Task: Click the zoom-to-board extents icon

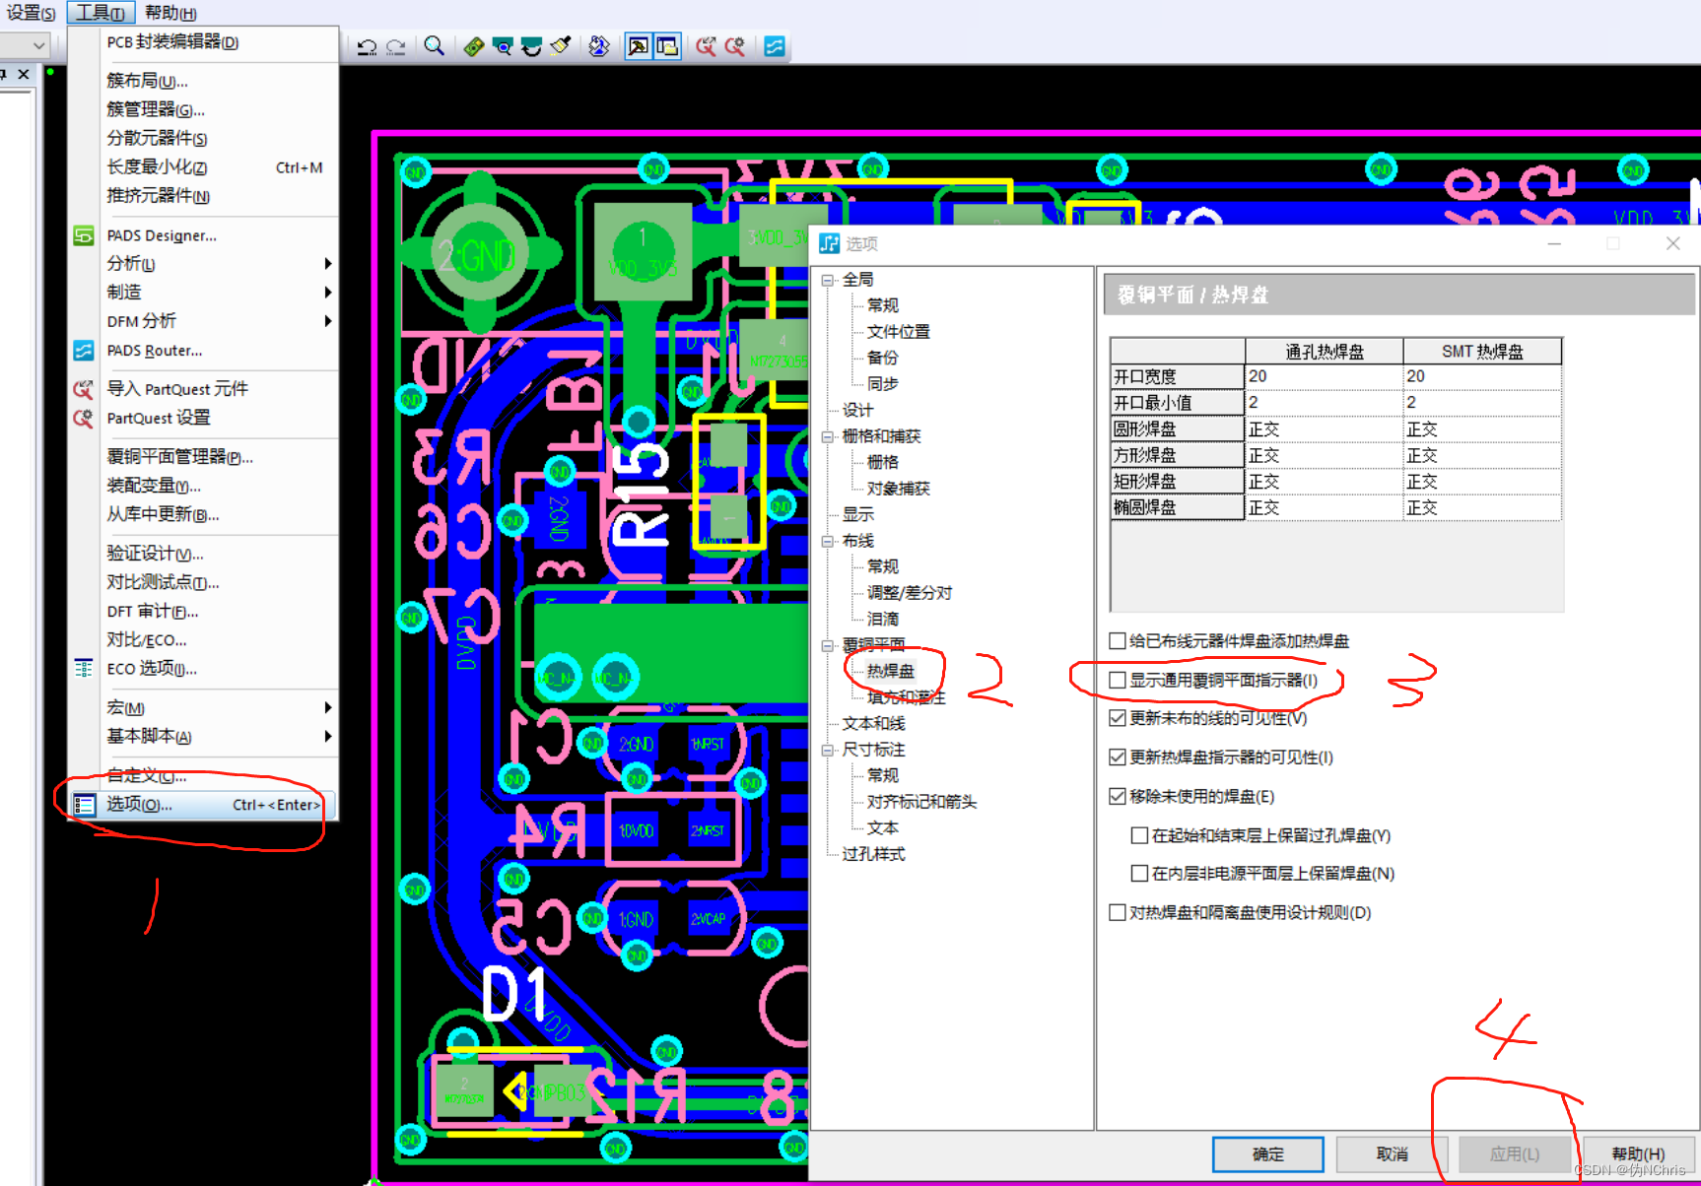Action: [x=503, y=46]
